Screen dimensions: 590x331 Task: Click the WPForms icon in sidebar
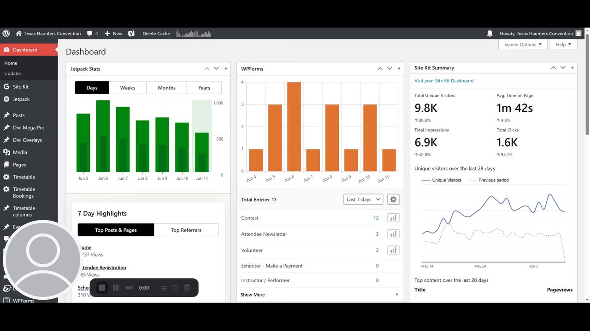pos(6,301)
